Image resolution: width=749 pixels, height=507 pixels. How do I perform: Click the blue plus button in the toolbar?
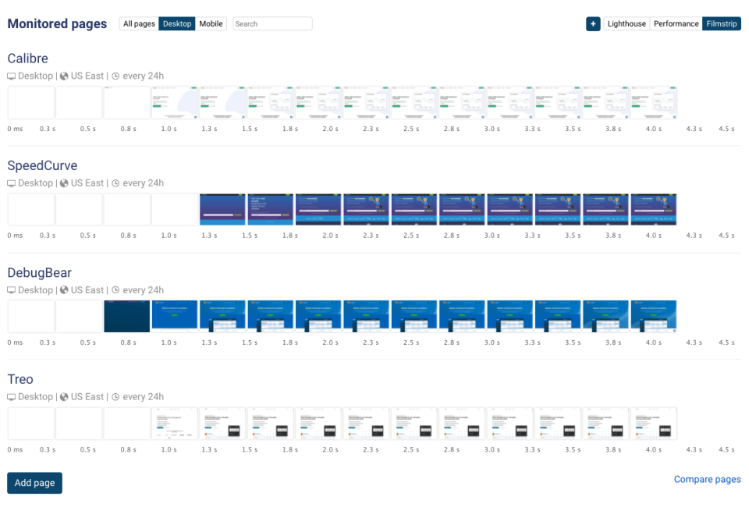pyautogui.click(x=593, y=23)
